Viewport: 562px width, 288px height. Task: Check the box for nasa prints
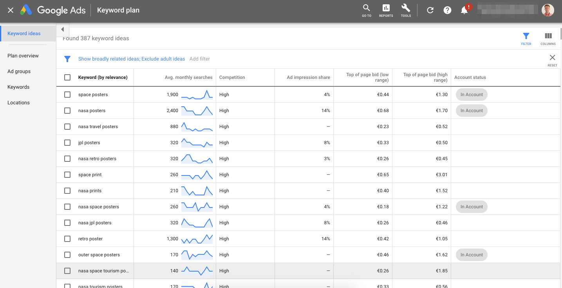[67, 191]
